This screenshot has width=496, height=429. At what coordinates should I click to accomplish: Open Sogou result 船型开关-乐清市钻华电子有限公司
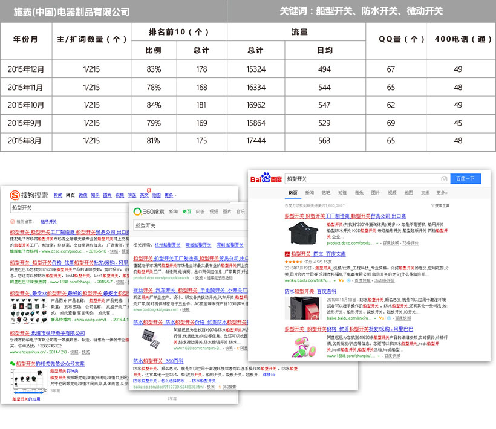pos(47,333)
